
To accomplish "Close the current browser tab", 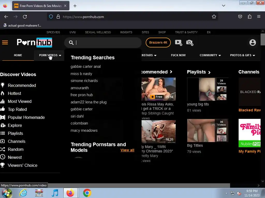I will coord(65,6).
